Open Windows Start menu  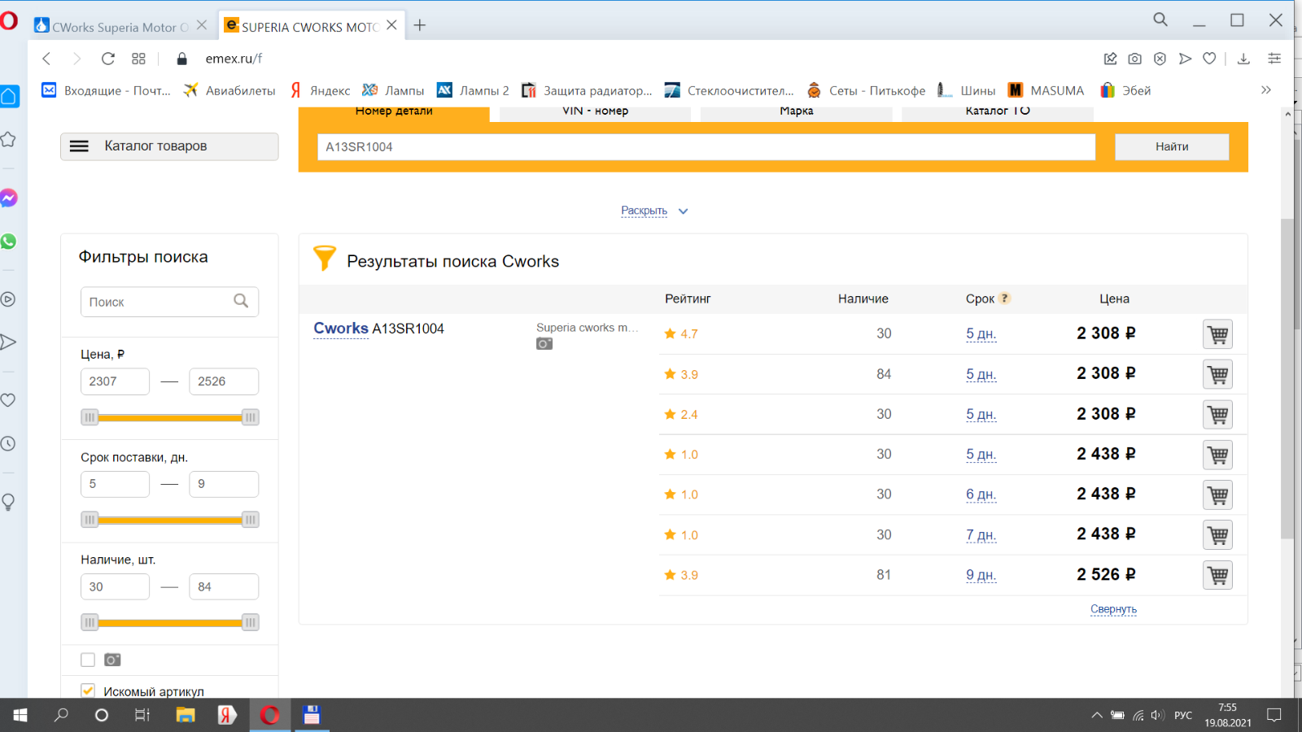(20, 715)
